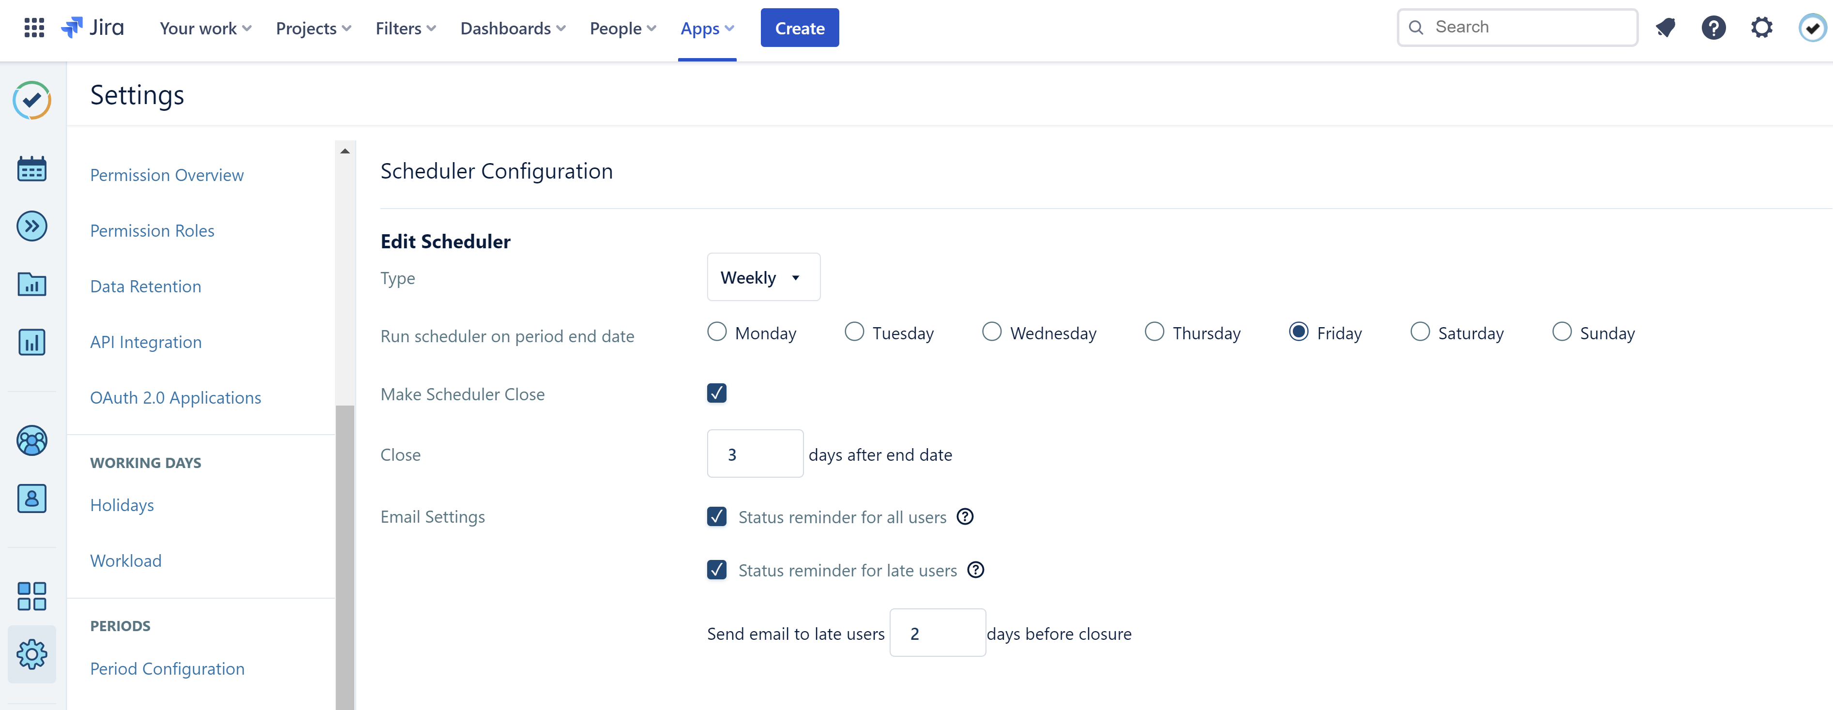1833x710 pixels.
Task: Uncheck Make Scheduler Close
Action: pyautogui.click(x=716, y=393)
